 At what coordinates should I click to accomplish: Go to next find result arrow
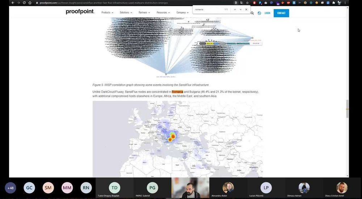click(x=241, y=9)
